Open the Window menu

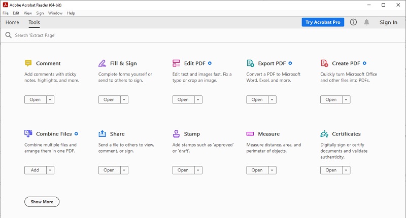55,13
